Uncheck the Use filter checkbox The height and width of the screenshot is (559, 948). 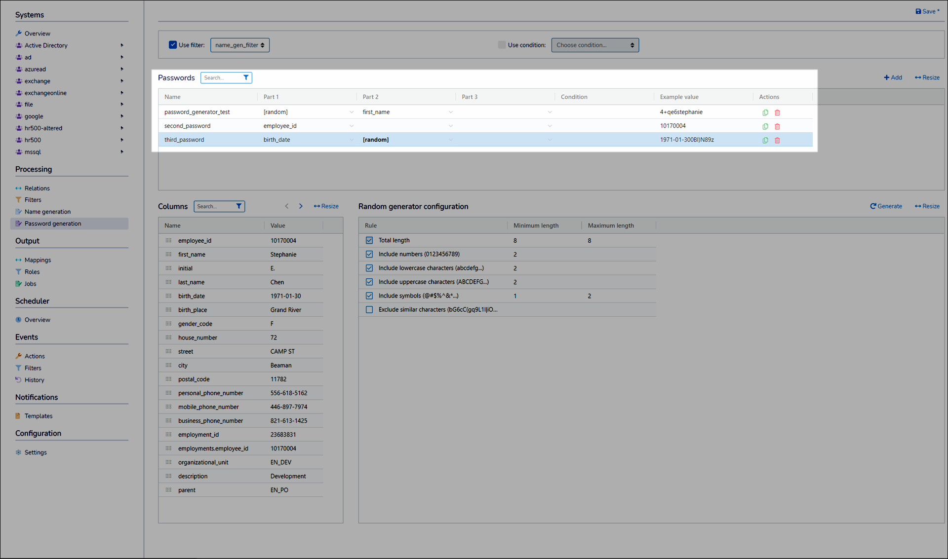click(x=173, y=45)
